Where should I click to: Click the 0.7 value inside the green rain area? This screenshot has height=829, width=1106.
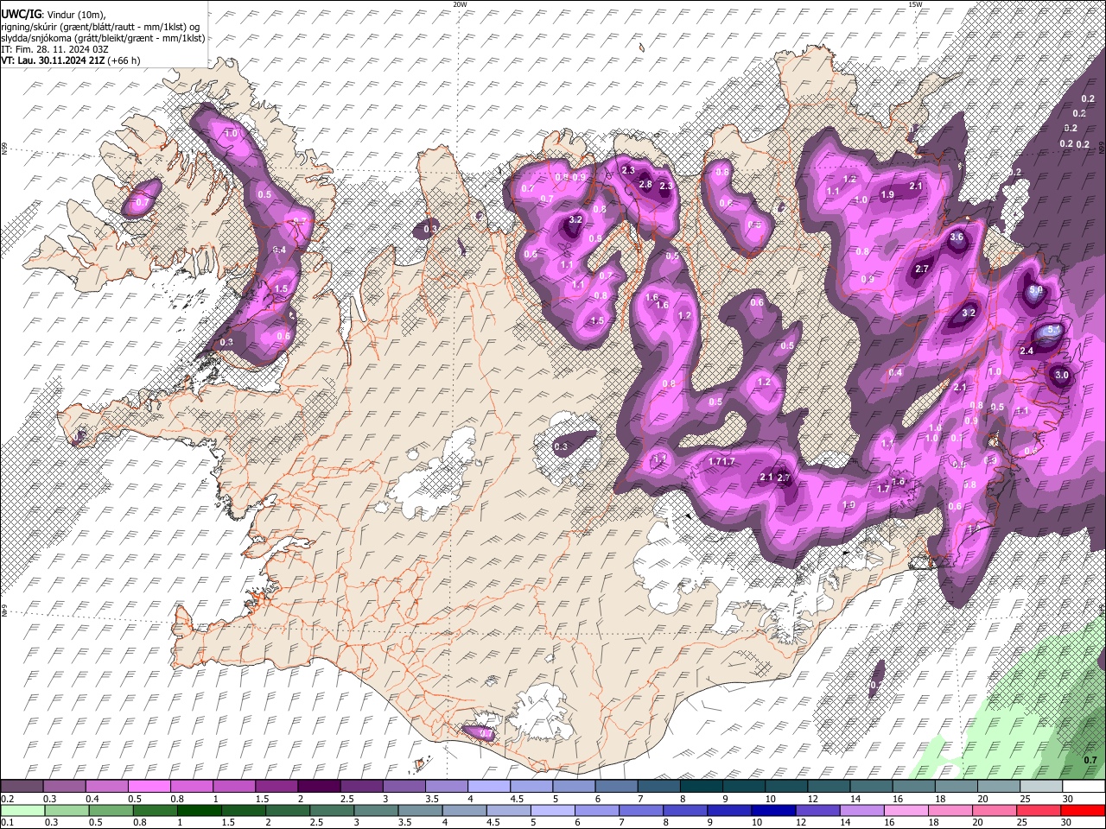1090,760
